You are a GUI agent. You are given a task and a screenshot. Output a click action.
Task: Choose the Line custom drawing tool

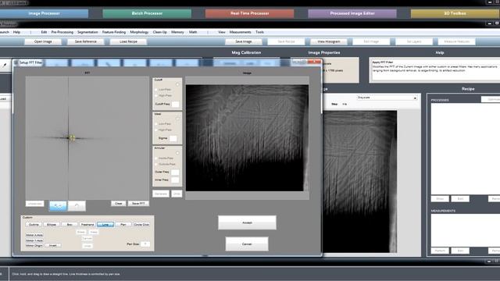[x=105, y=225]
